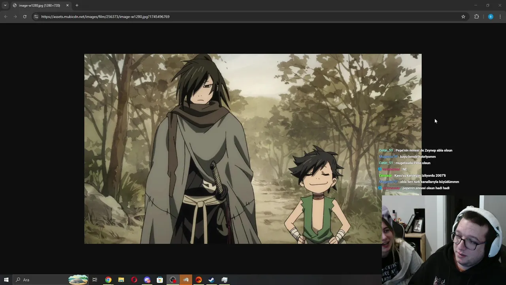Minimize the Chrome window

coord(476,5)
